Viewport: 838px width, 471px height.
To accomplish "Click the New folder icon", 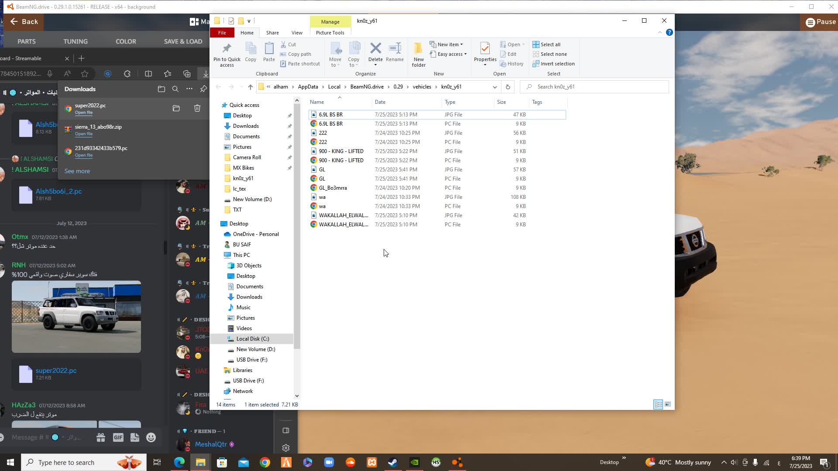I will coord(418,48).
